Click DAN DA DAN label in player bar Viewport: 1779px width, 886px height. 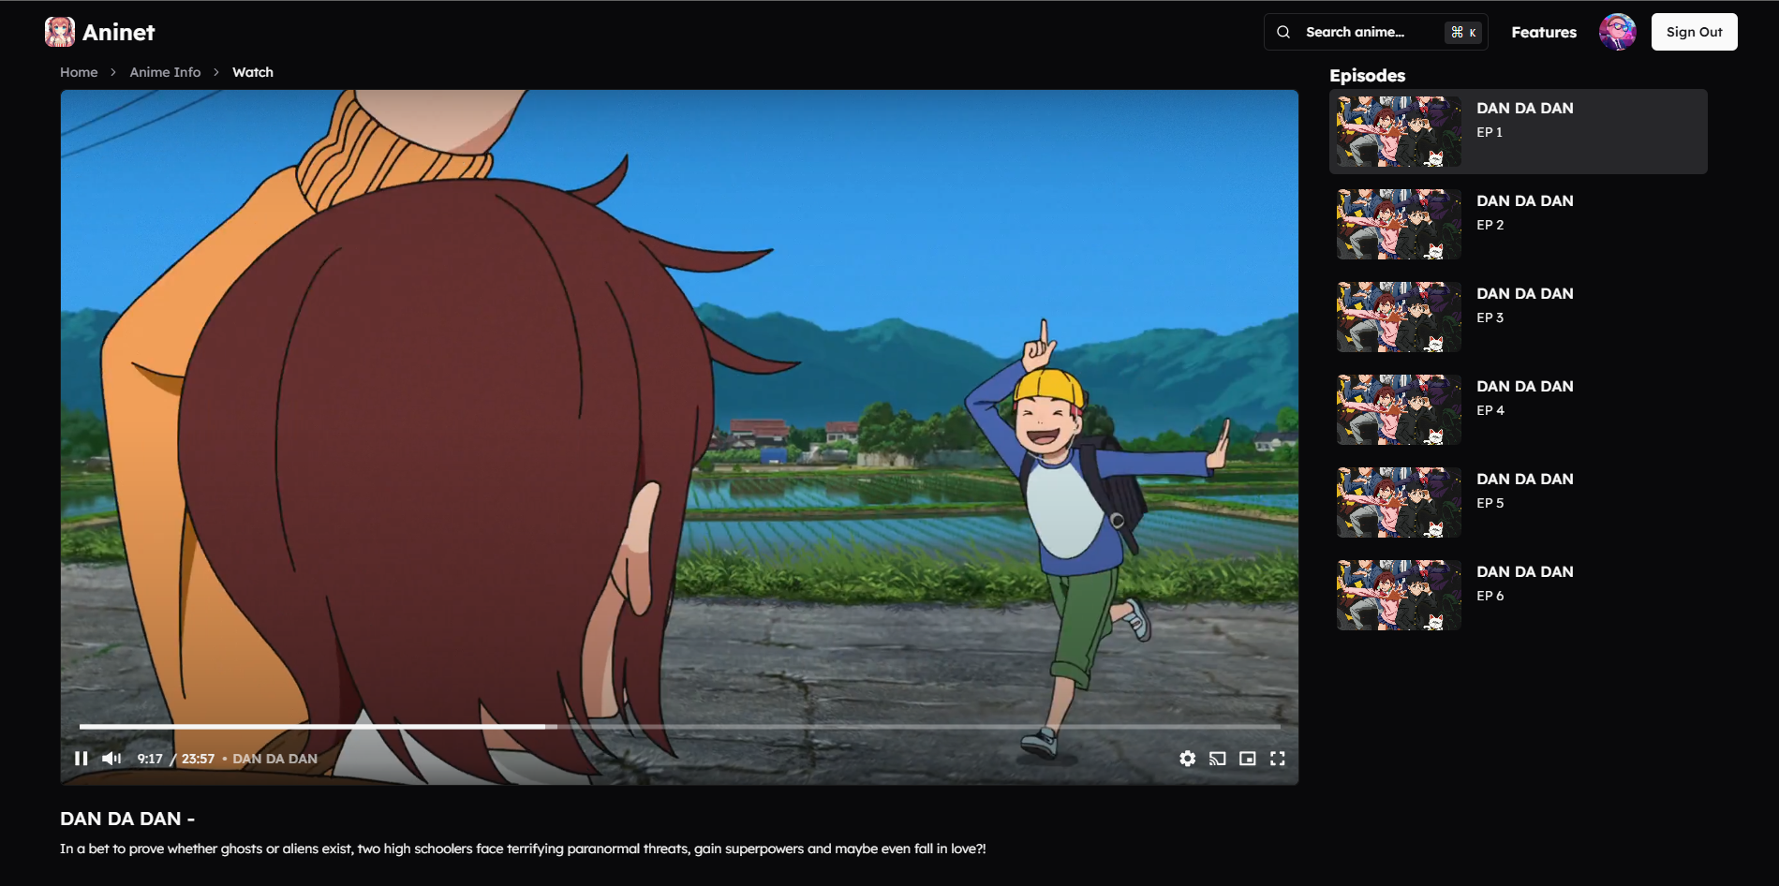[x=274, y=759]
